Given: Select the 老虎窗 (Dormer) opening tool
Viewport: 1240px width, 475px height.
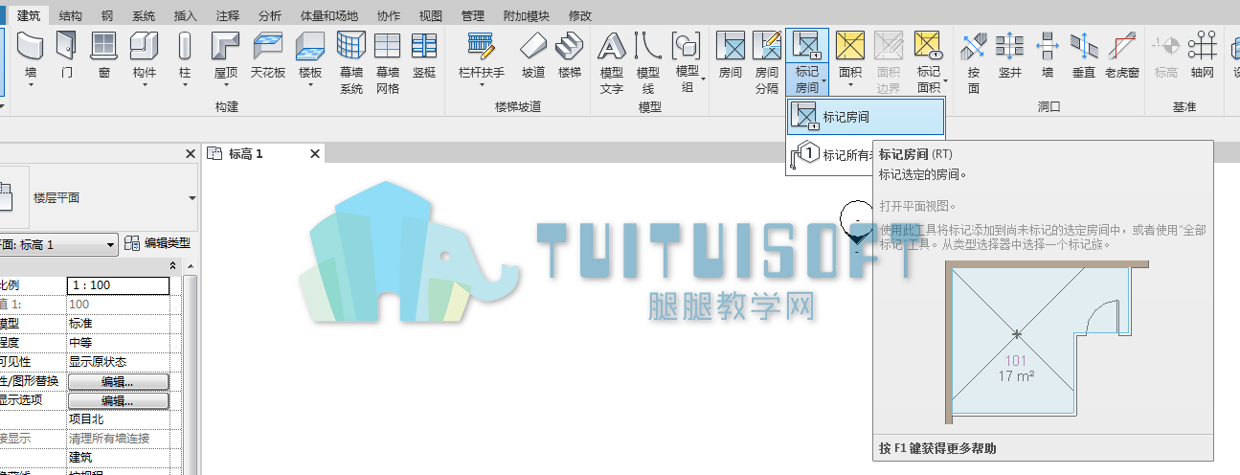Looking at the screenshot, I should pyautogui.click(x=1121, y=55).
